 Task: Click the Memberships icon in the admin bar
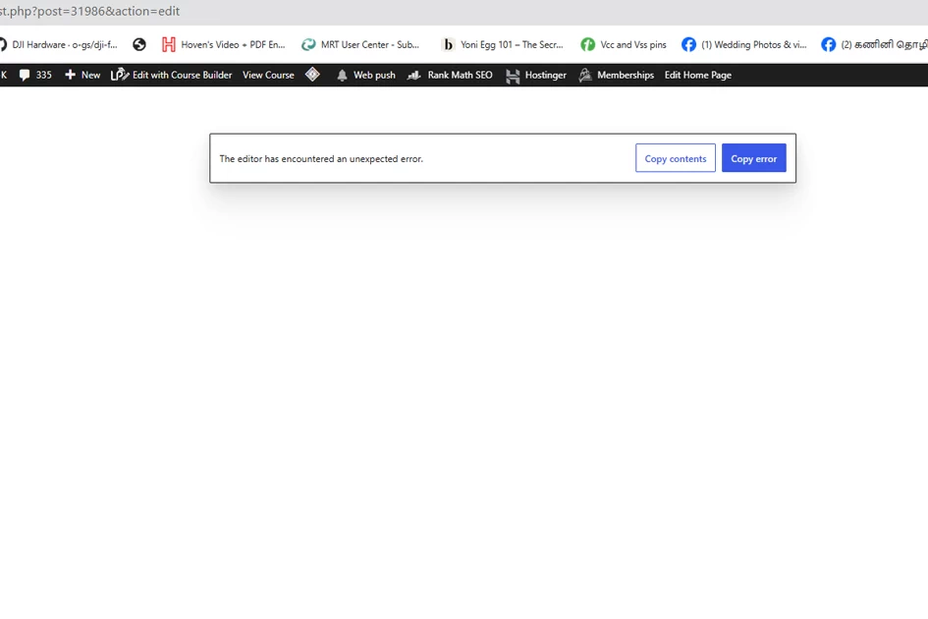[585, 76]
